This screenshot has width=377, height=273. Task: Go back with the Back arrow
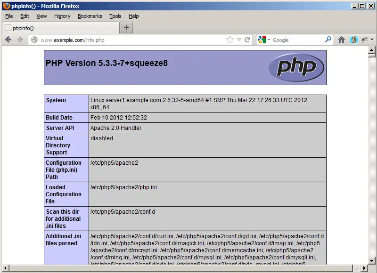8,40
